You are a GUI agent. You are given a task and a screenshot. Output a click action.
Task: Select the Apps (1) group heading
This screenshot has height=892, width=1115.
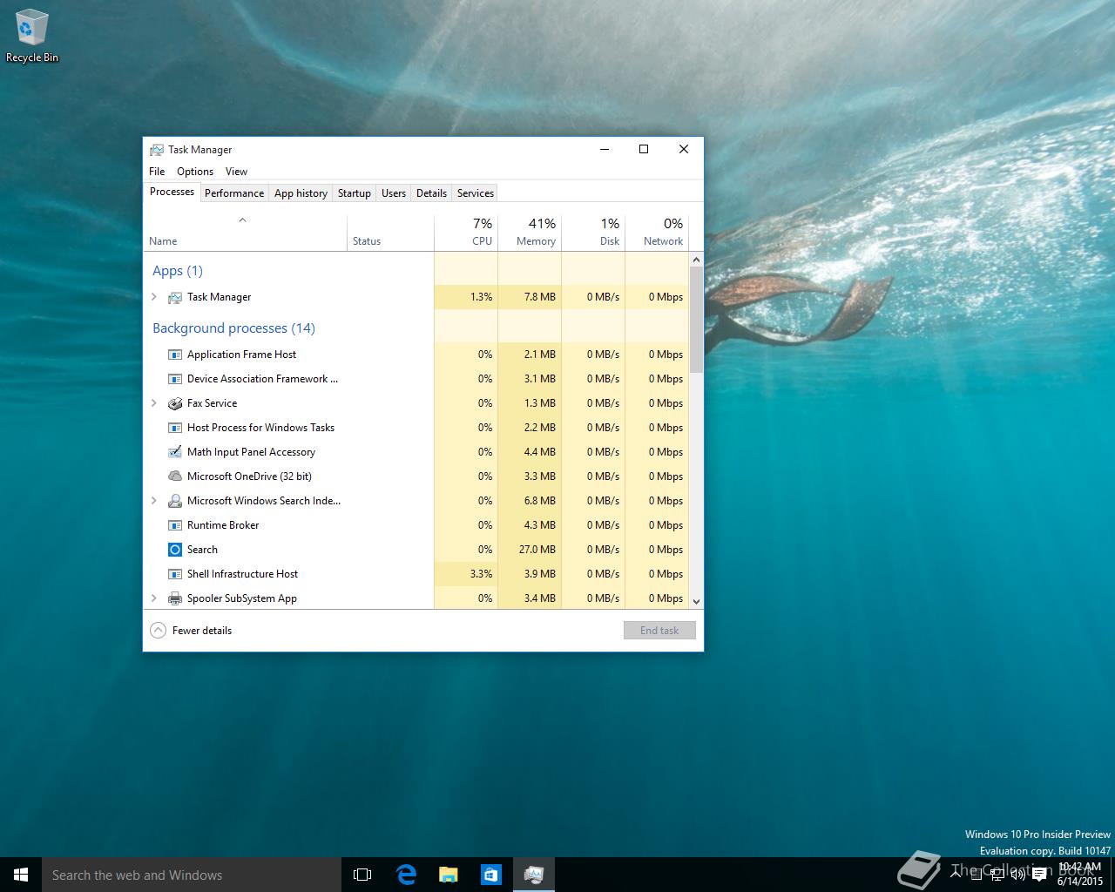(x=178, y=271)
